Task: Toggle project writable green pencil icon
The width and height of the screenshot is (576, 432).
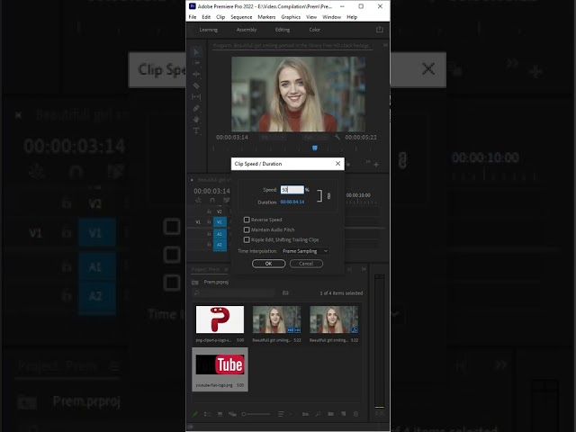Action: (195, 414)
